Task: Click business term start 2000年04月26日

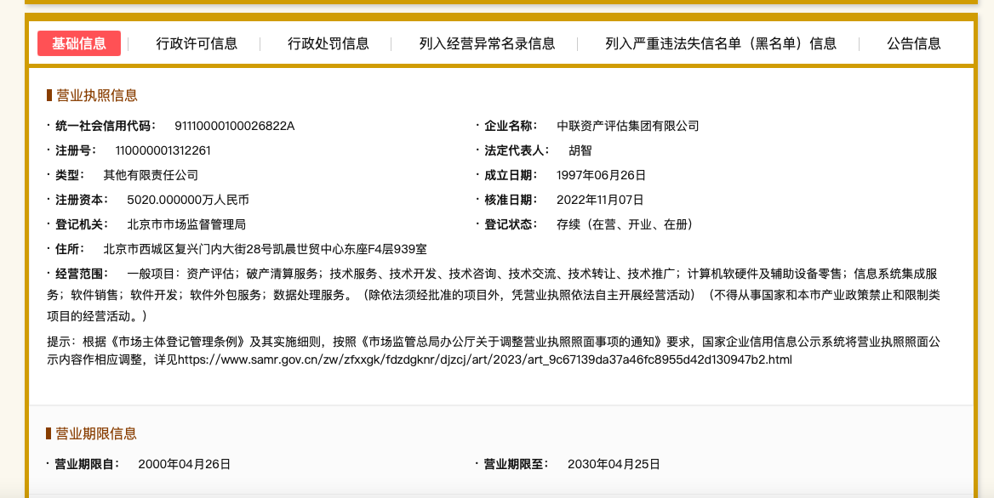Action: tap(184, 464)
